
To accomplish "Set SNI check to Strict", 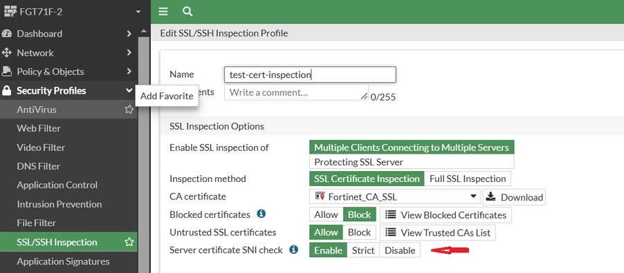I will click(x=363, y=250).
